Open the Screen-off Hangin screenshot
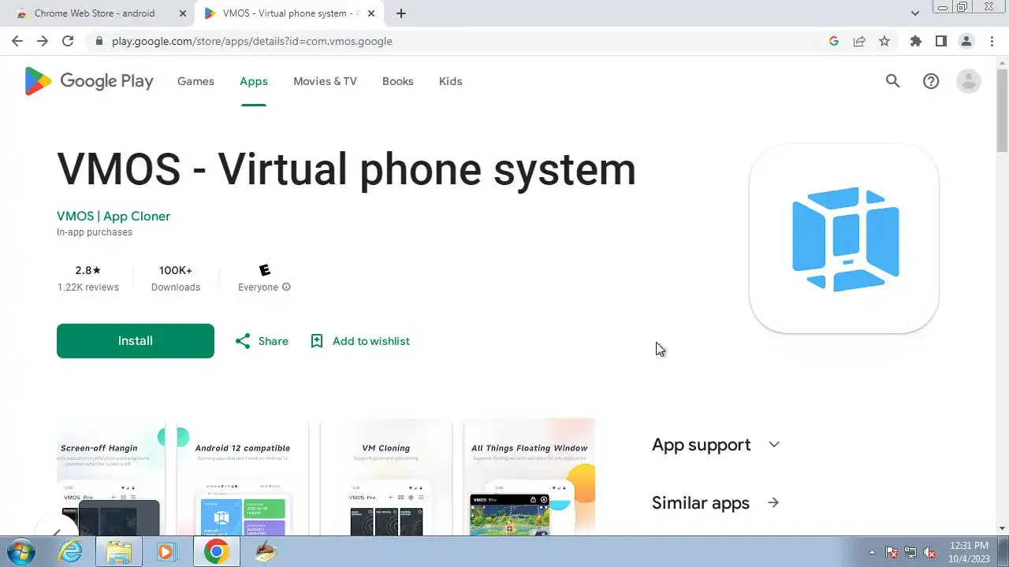 [111, 477]
